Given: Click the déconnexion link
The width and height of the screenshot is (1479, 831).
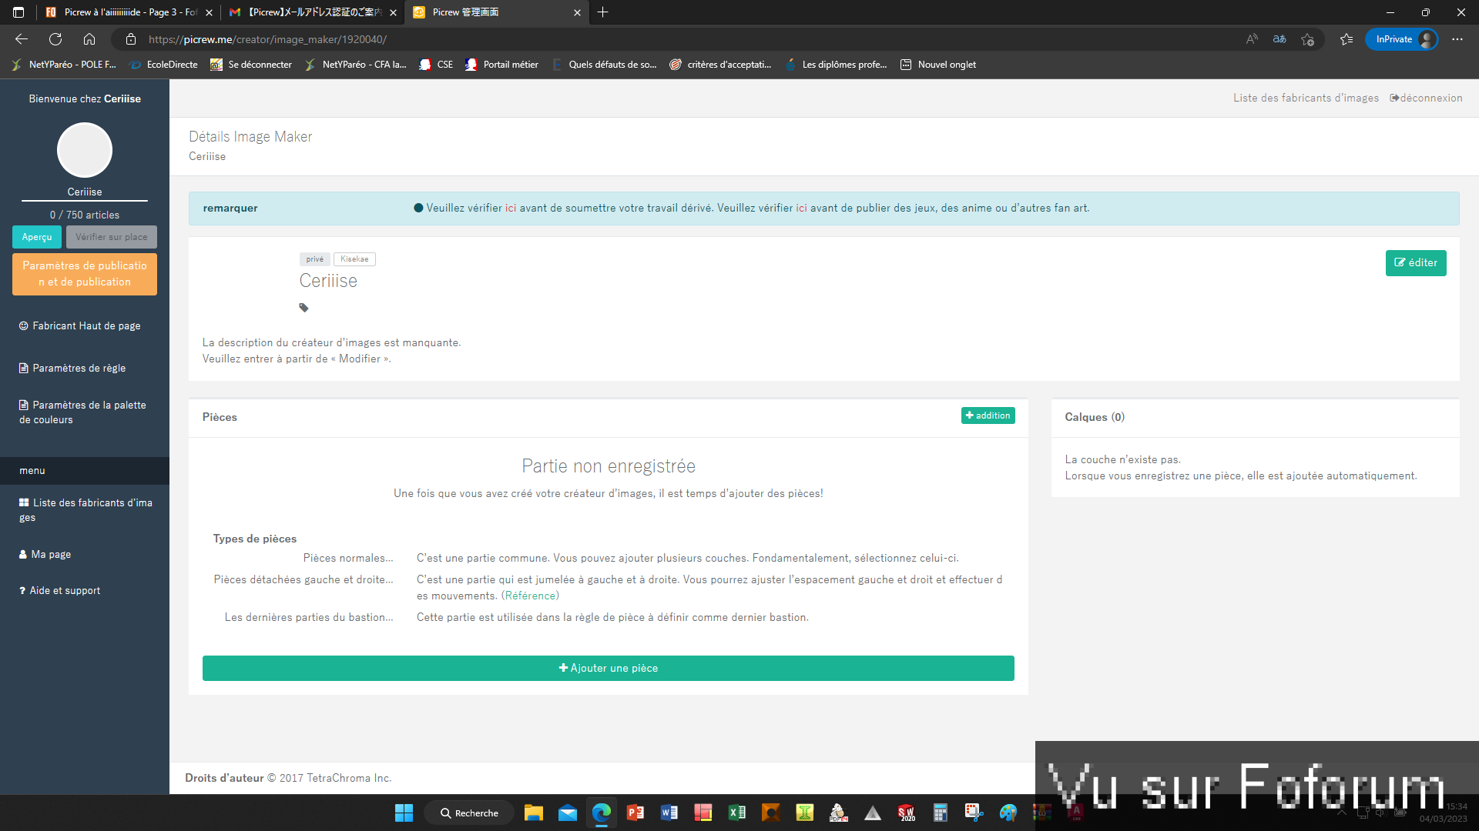Looking at the screenshot, I should pos(1426,98).
